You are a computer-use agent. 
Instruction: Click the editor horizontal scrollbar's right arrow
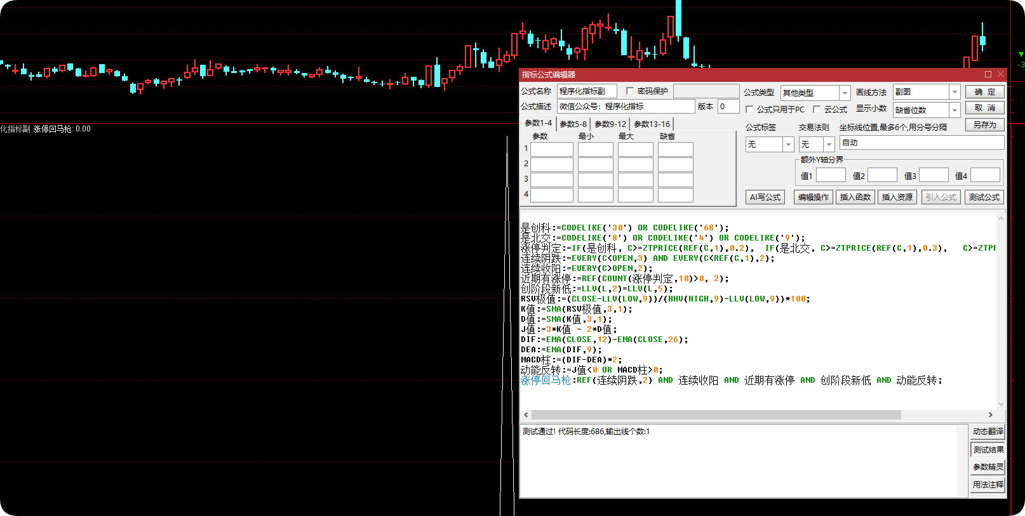(990, 415)
